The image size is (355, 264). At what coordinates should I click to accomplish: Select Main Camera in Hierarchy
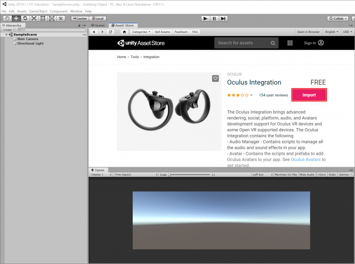point(28,39)
